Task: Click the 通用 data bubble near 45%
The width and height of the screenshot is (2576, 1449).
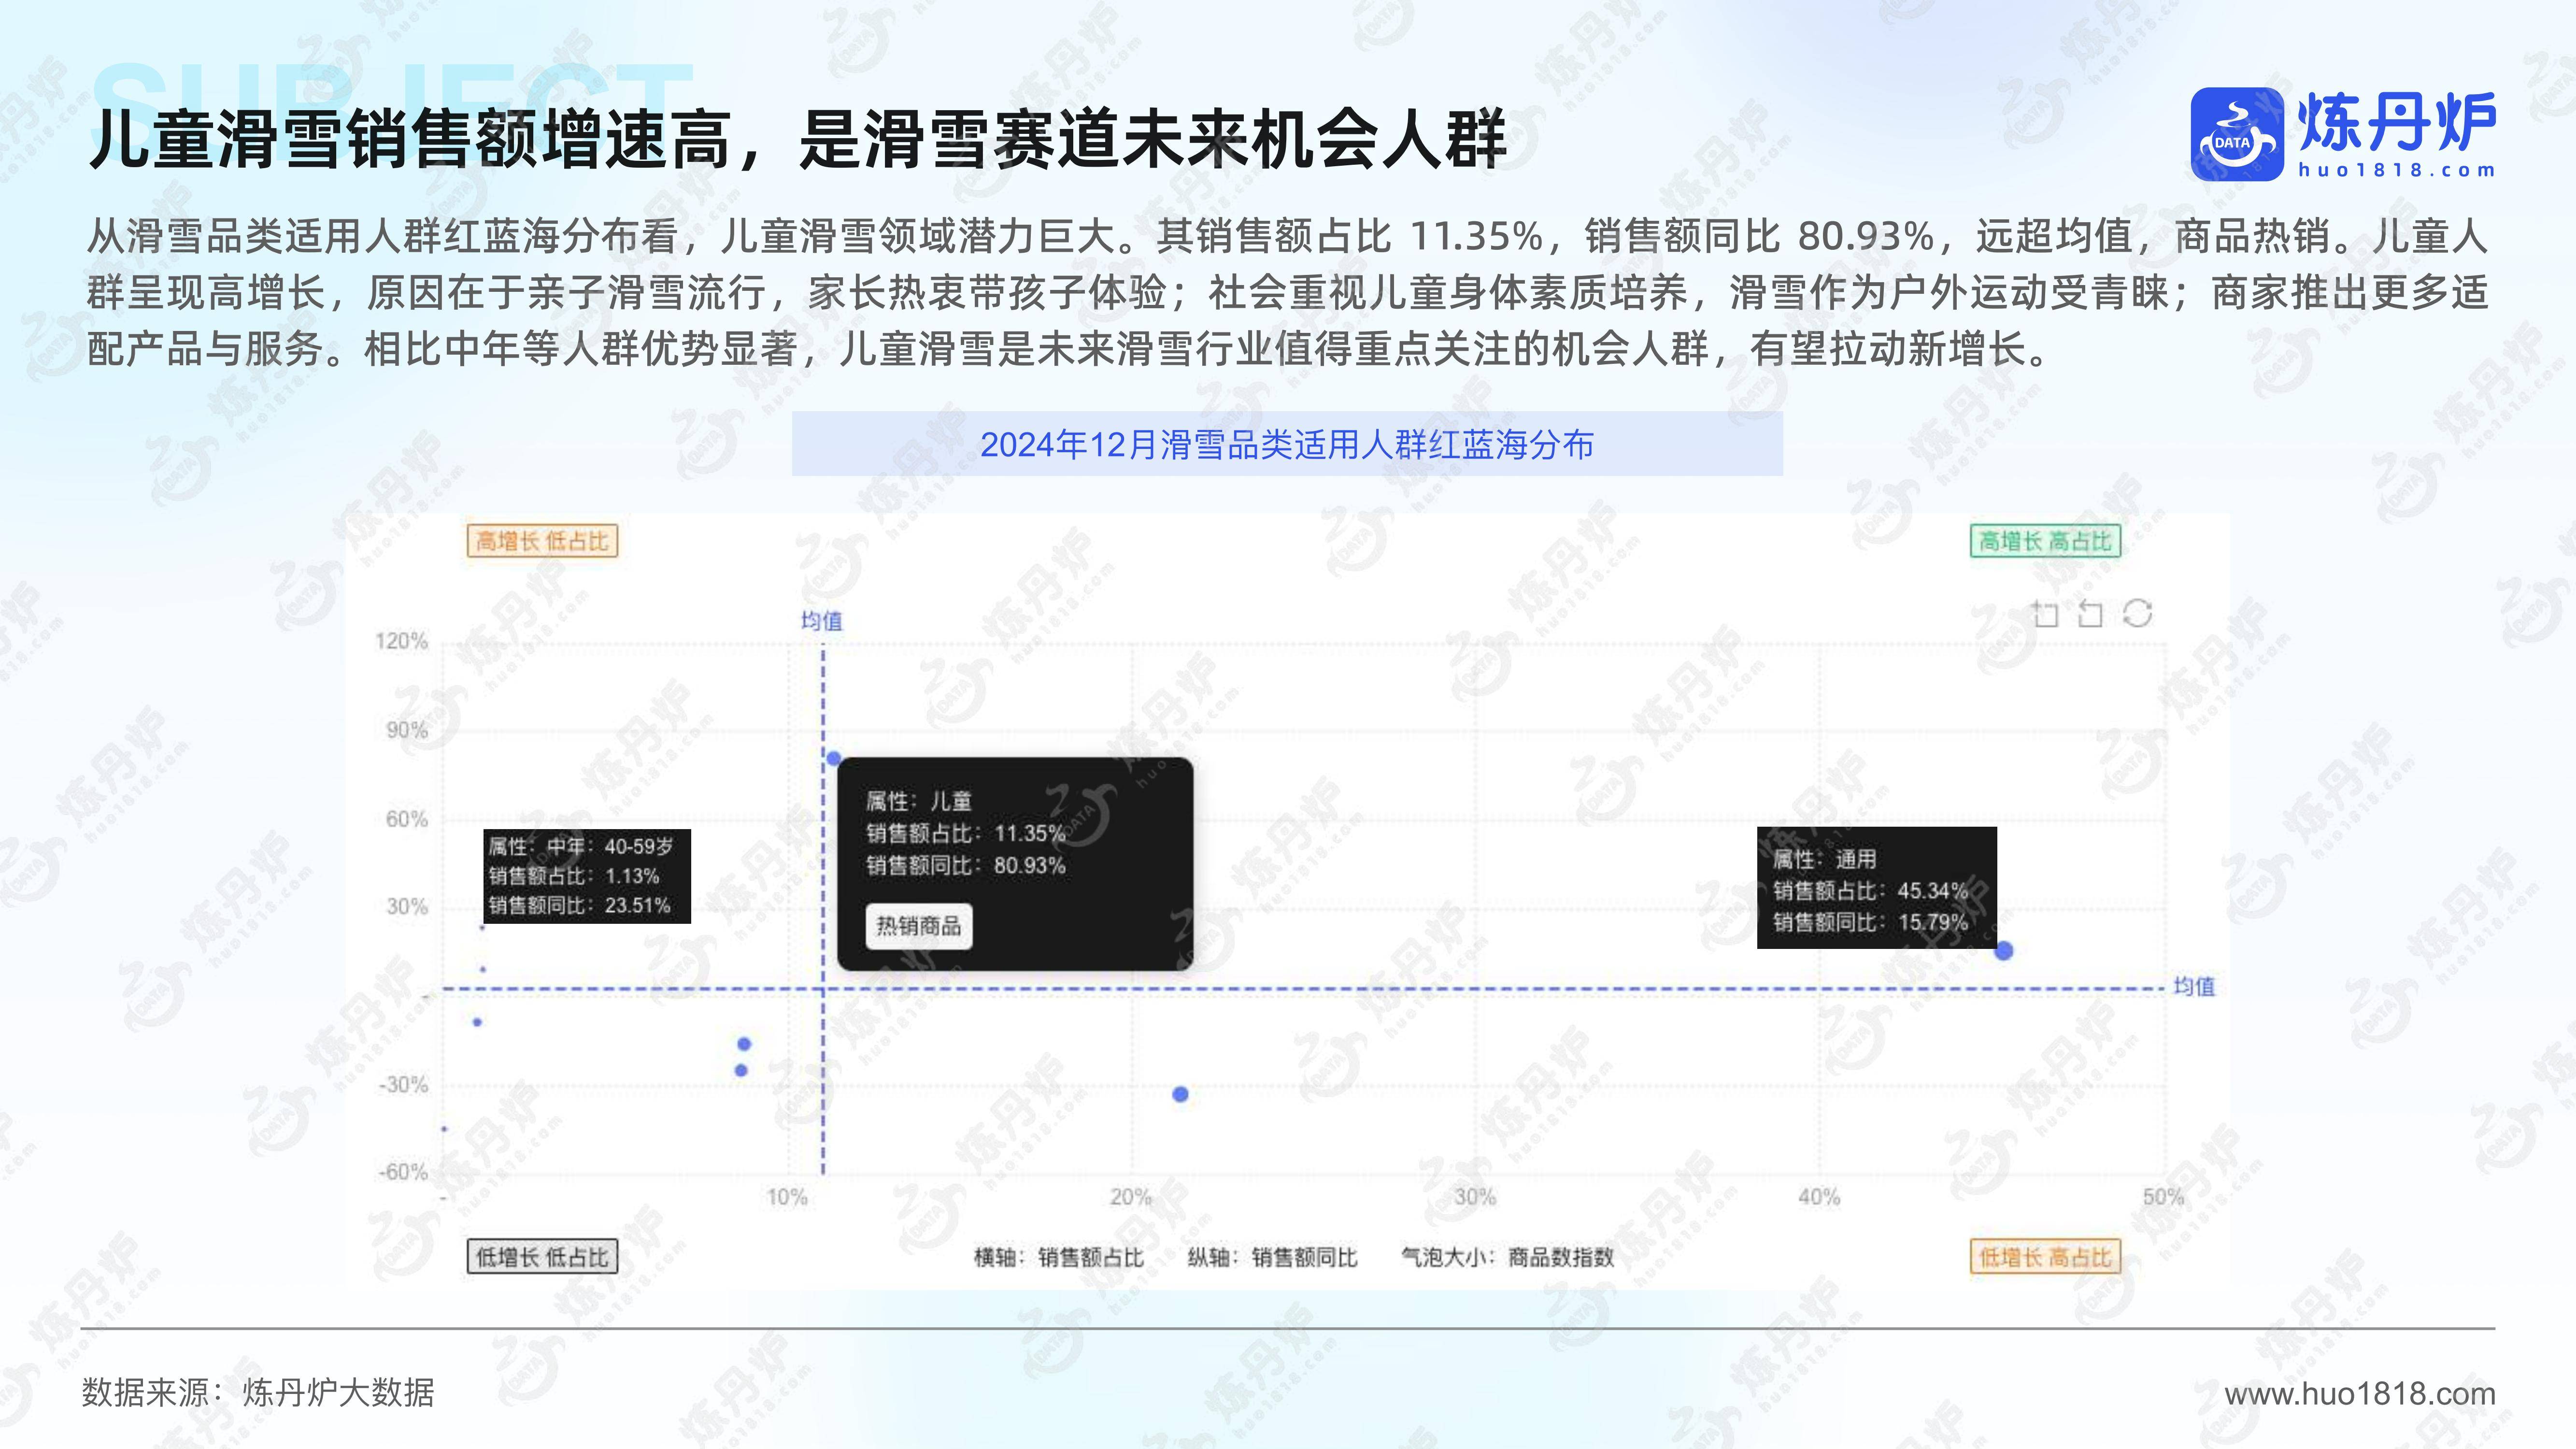Action: pyautogui.click(x=2003, y=951)
